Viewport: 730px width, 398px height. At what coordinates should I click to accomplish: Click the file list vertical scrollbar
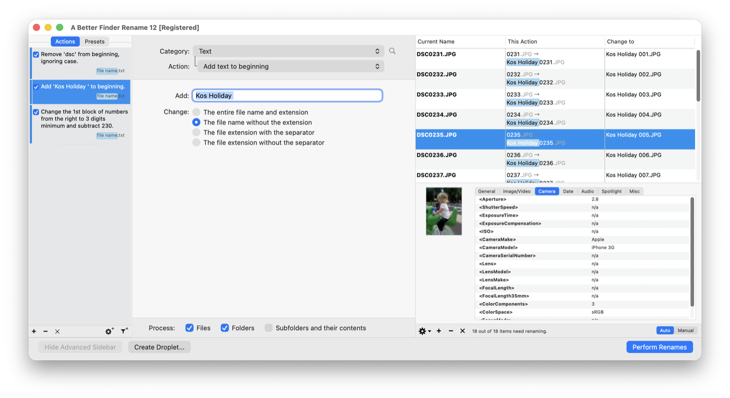click(x=698, y=76)
